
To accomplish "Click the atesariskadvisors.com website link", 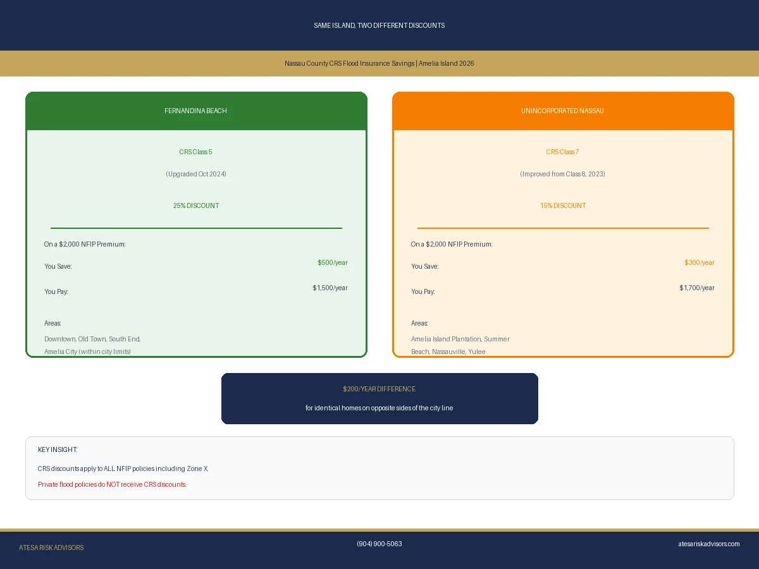I will 708,544.
